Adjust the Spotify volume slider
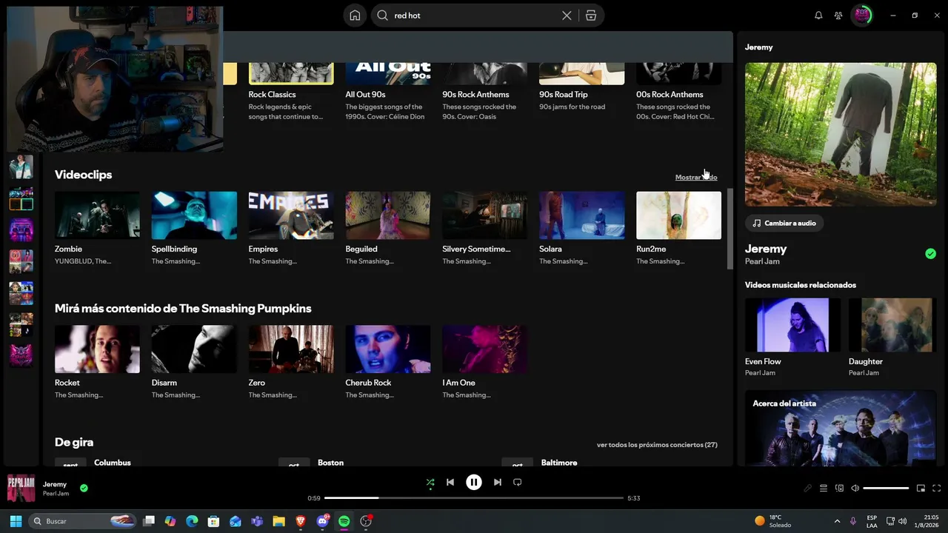The height and width of the screenshot is (533, 948). click(886, 489)
